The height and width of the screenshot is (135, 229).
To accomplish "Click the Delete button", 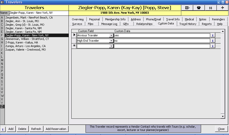I will point(22,129).
